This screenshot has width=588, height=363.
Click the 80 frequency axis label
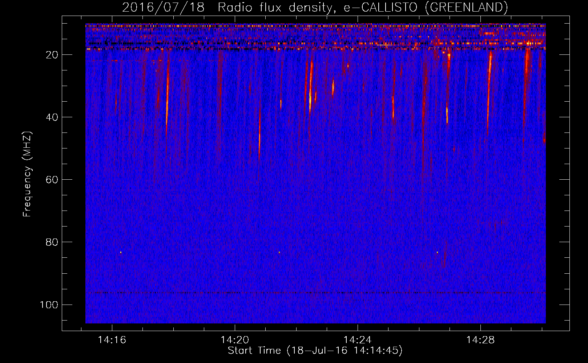[52, 242]
